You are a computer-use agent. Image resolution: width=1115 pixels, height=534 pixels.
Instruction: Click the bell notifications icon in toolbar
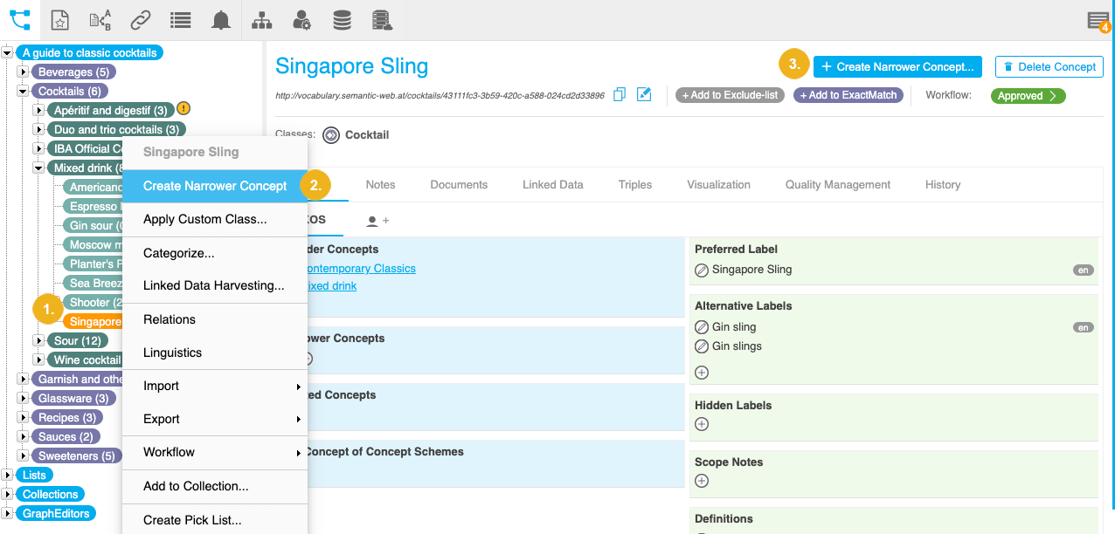coord(221,20)
